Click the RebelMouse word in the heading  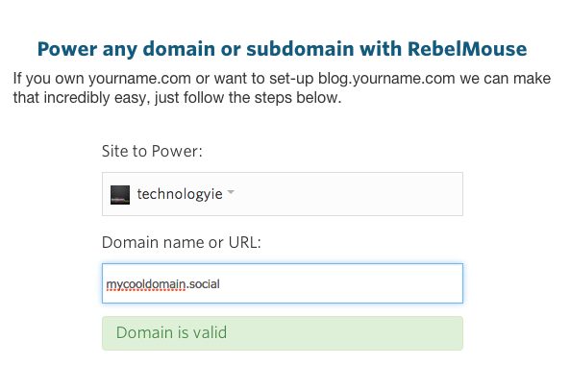point(467,49)
